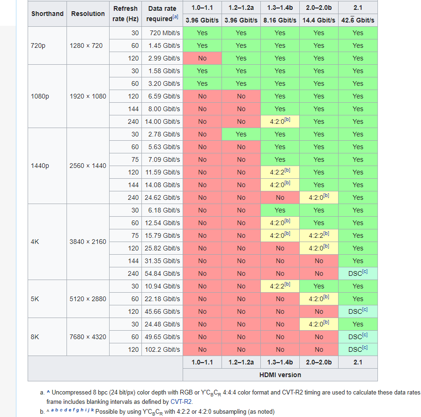421x417 pixels.
Task: Click the 5.63 Gbit/s data rate cell
Action: pyautogui.click(x=162, y=147)
